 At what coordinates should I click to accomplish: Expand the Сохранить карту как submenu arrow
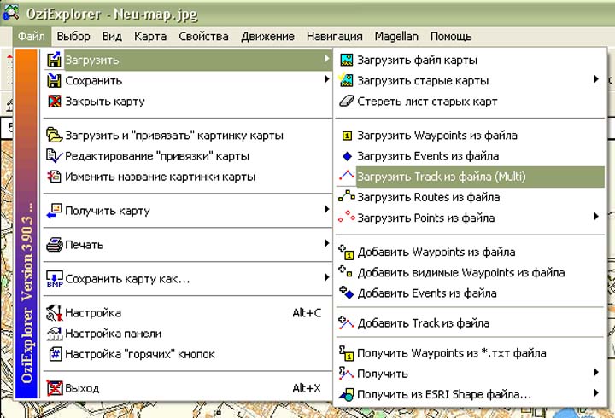tap(326, 277)
